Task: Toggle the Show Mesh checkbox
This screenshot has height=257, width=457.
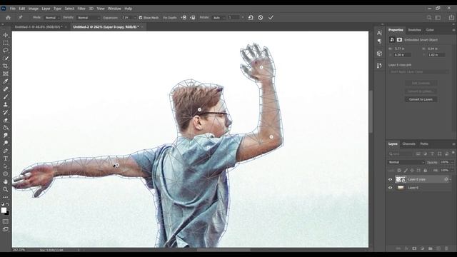Action: (141, 18)
